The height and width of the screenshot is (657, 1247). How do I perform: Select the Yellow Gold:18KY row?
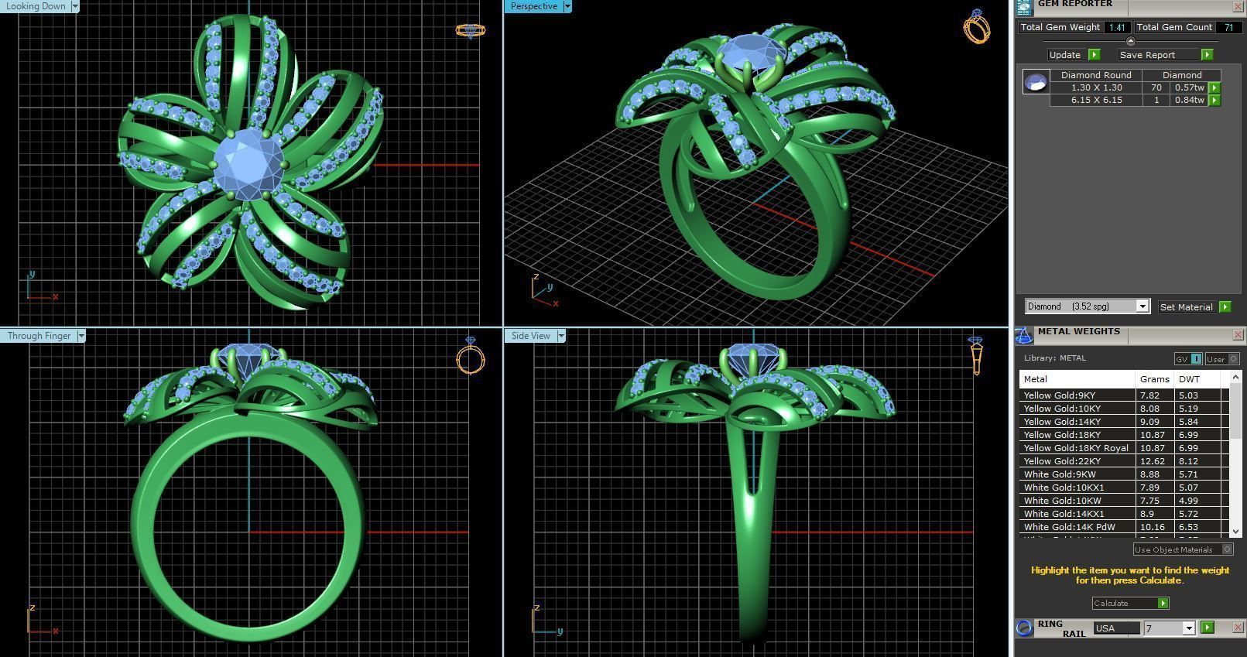pyautogui.click(x=1124, y=435)
